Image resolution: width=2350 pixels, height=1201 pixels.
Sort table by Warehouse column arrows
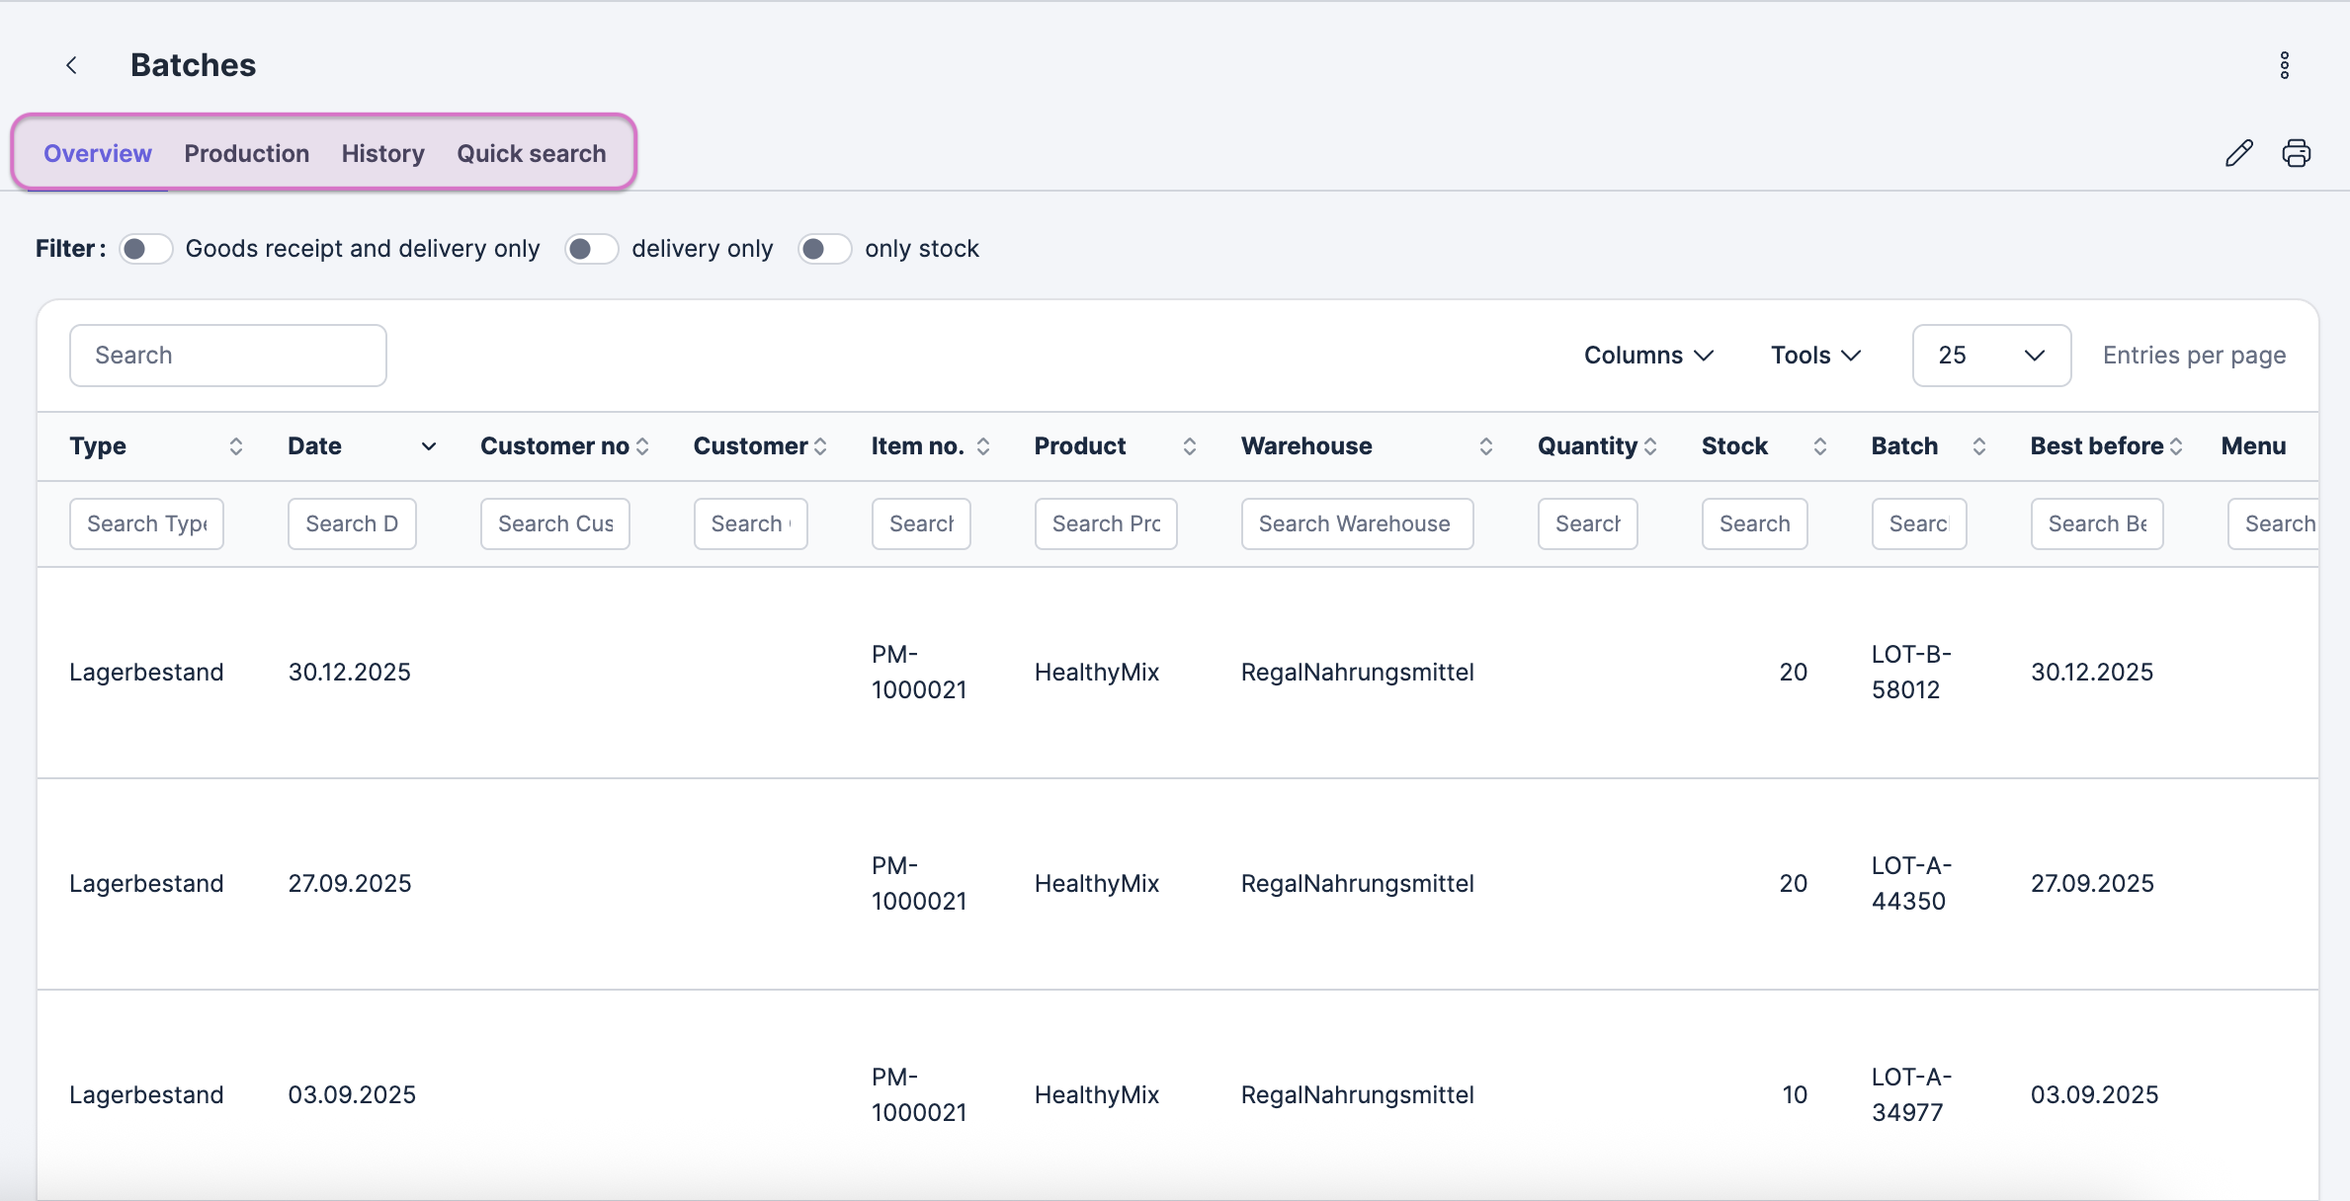pos(1485,446)
